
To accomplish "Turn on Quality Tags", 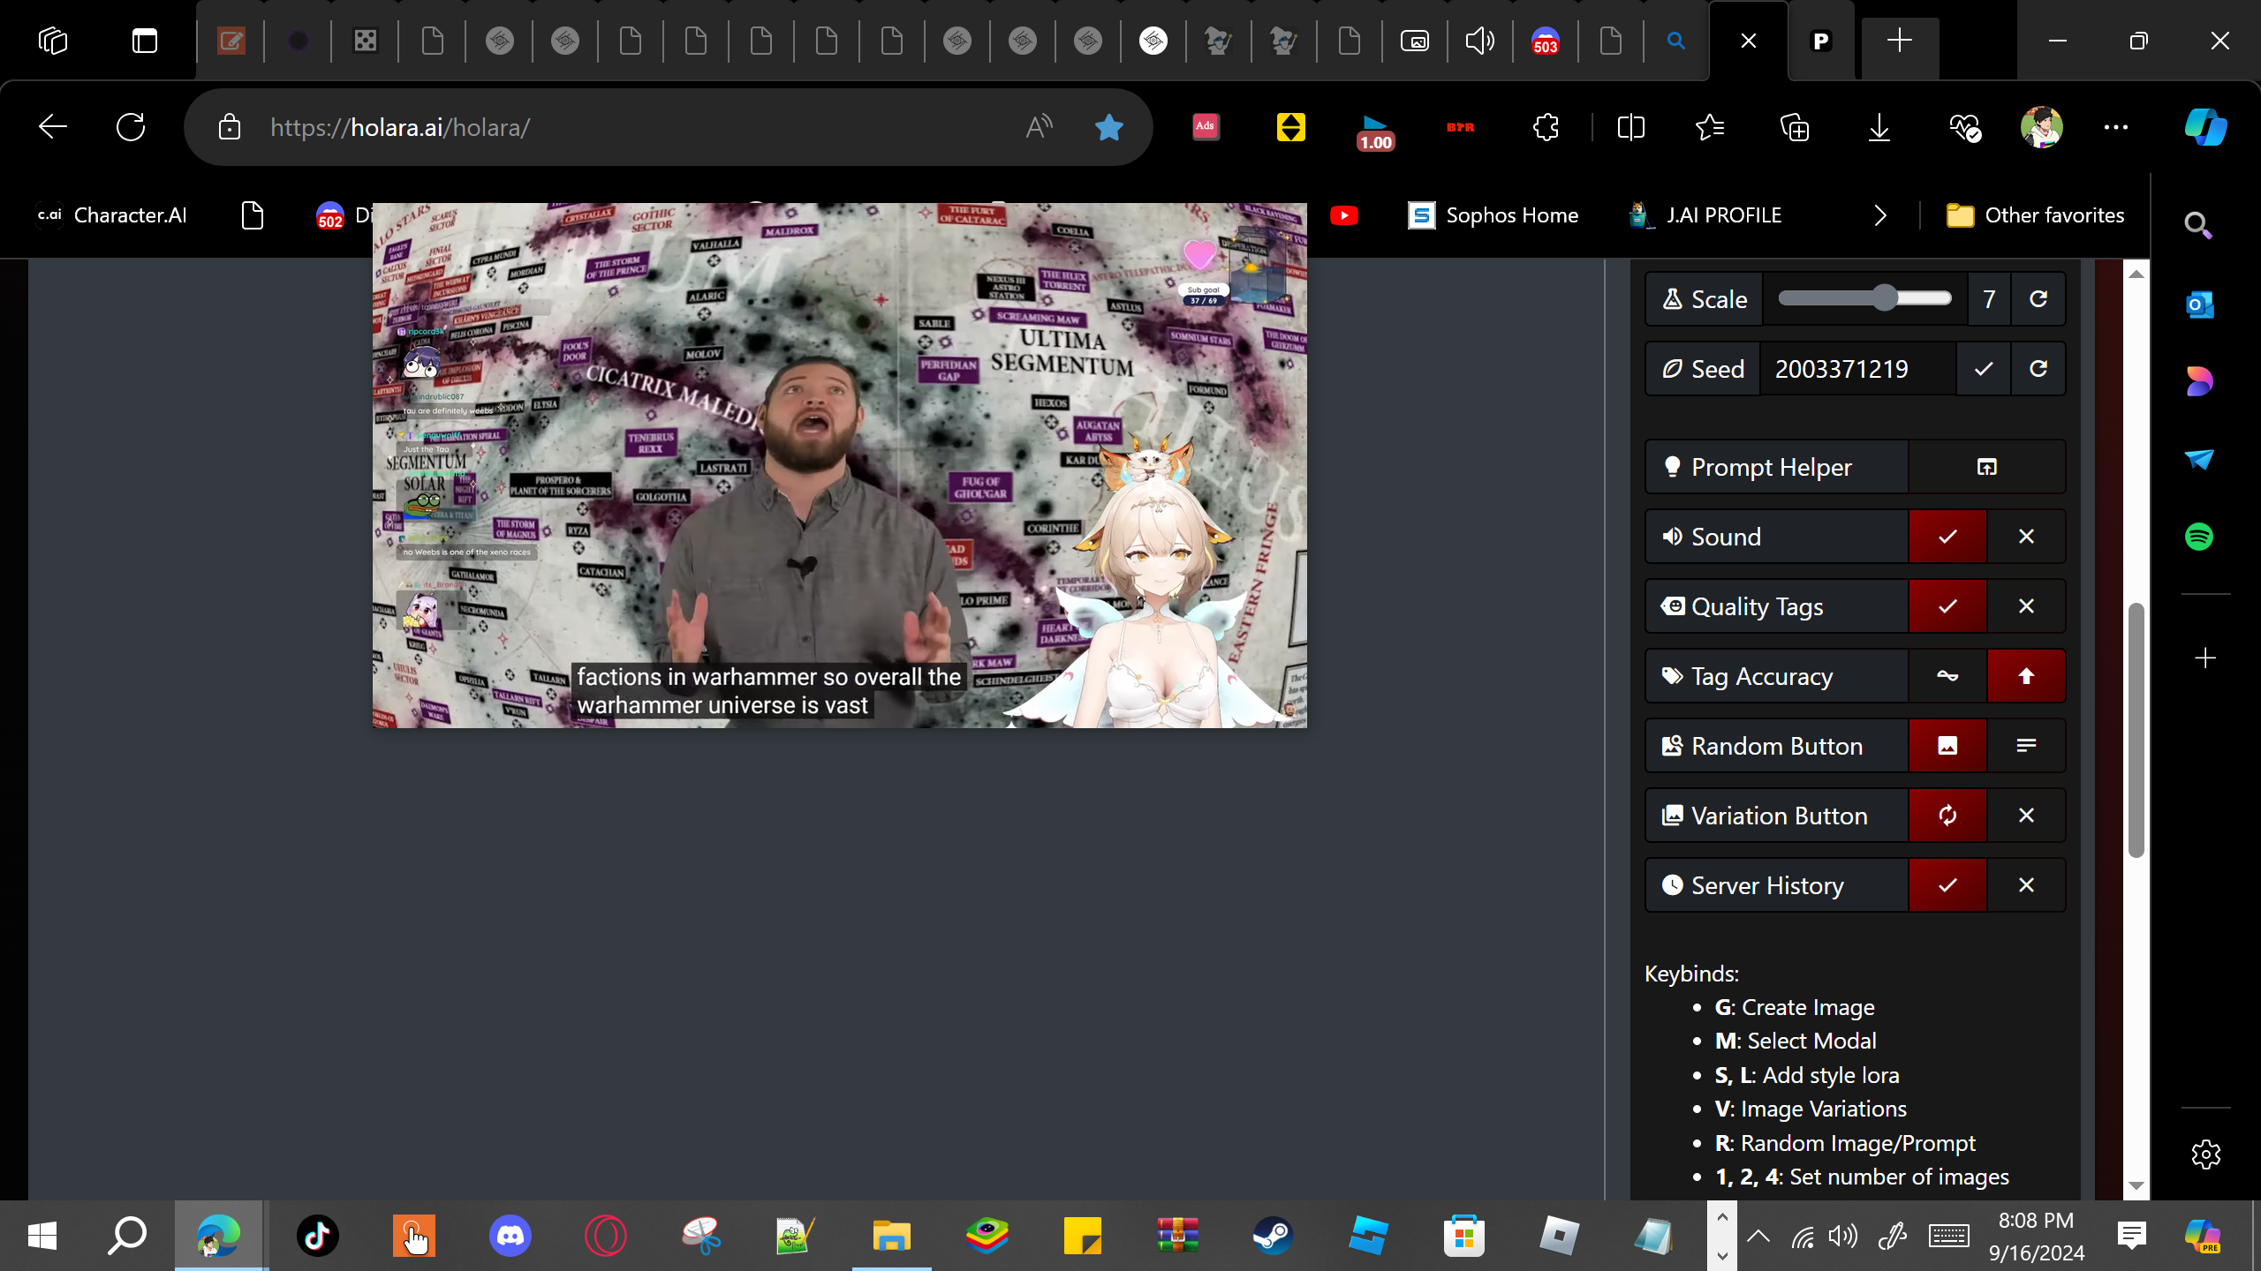I will [x=1947, y=606].
